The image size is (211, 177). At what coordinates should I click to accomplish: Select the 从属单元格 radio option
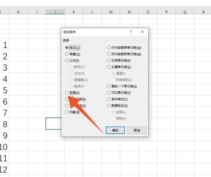coord(109,67)
